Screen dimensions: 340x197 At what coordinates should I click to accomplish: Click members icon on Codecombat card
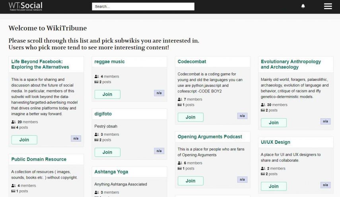coord(180,99)
